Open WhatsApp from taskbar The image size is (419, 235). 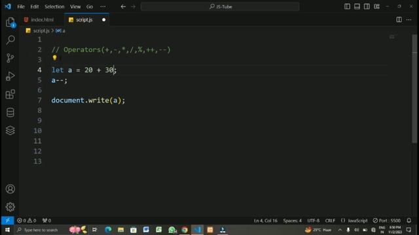pos(172,230)
